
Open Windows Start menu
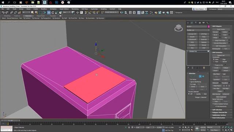click(3, 3)
